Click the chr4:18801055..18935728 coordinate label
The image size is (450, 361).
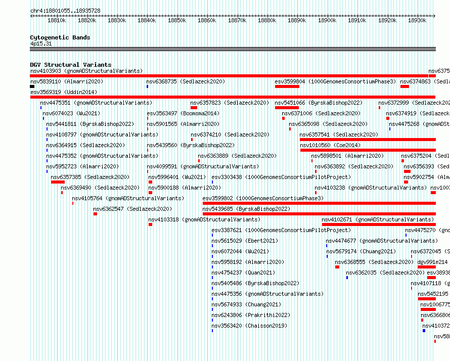point(65,11)
